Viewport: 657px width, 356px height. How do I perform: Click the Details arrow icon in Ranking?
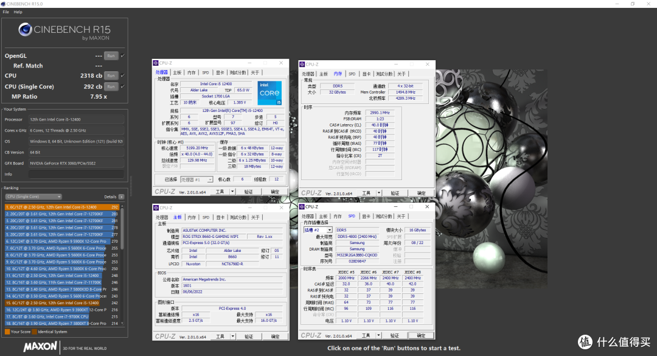pyautogui.click(x=122, y=197)
